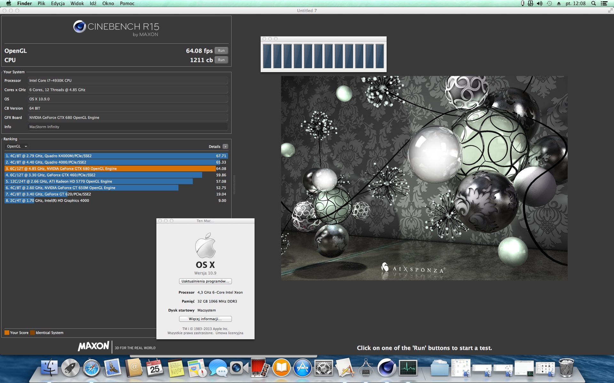
Task: Open Cinema 4D Cinebench icon in Dock
Action: pyautogui.click(x=387, y=368)
